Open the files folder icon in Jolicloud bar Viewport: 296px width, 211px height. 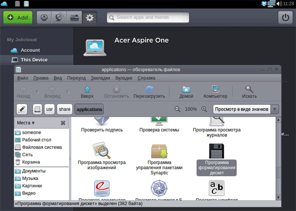pos(74,18)
